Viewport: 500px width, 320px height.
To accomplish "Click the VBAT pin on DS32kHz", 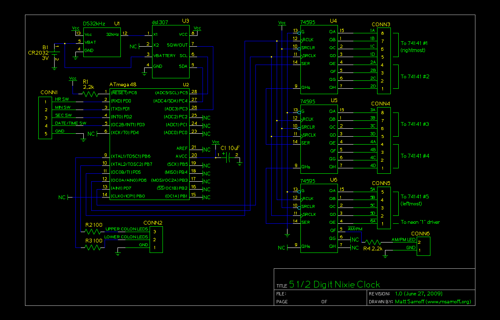I will 90,42.
